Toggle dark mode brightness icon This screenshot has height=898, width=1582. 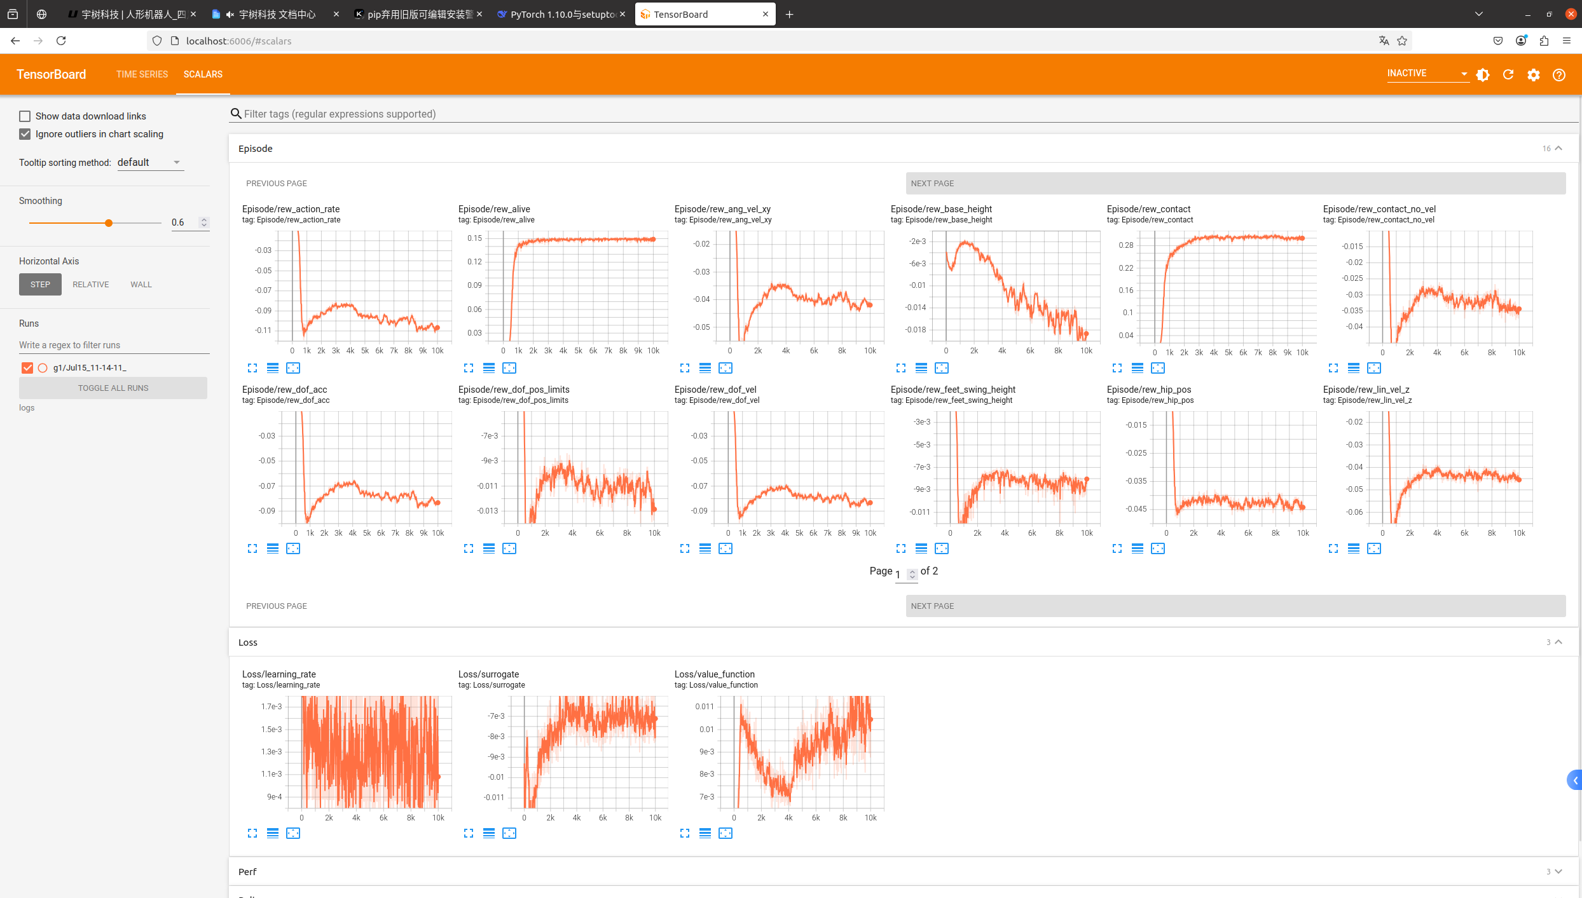click(x=1483, y=74)
